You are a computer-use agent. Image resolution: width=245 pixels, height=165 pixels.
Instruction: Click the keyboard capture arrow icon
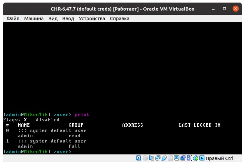(x=202, y=158)
